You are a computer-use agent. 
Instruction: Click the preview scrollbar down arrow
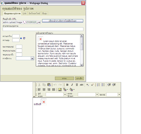(x=82, y=65)
